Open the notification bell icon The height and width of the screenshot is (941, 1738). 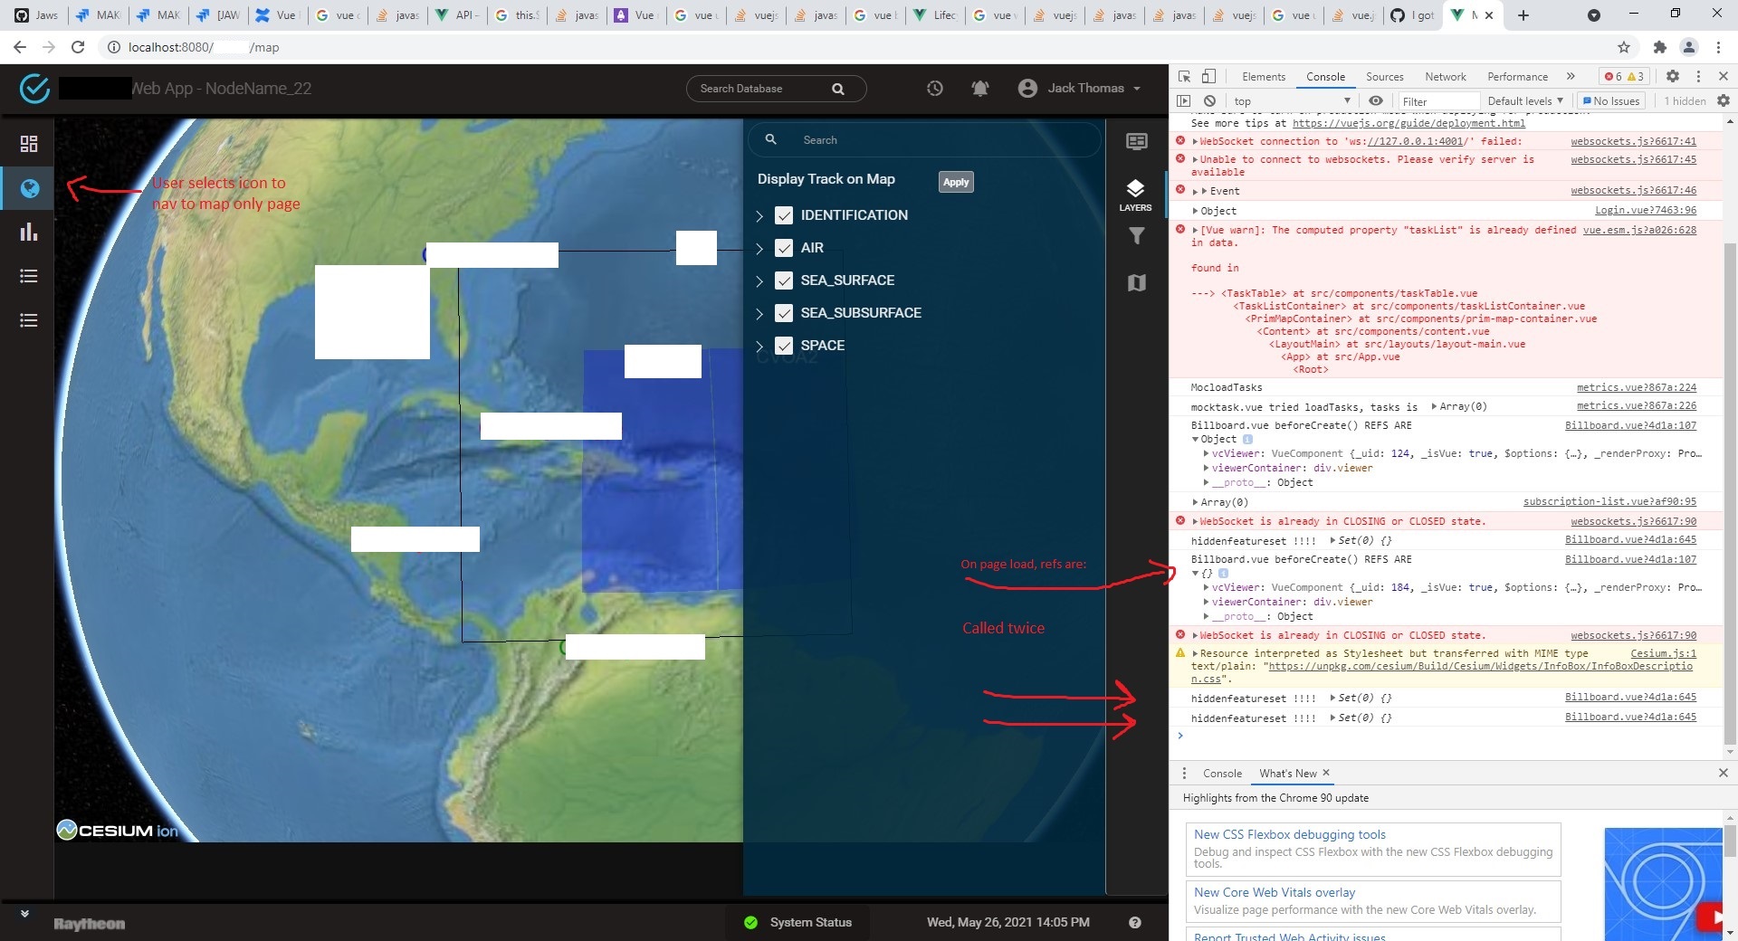click(979, 88)
